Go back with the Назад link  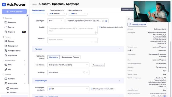click(x=34, y=5)
